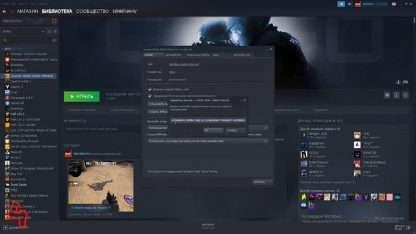Open the ЗАГРУЗКИ downloads area at bottom
Image resolution: width=416 pixels, height=234 pixels.
208,226
